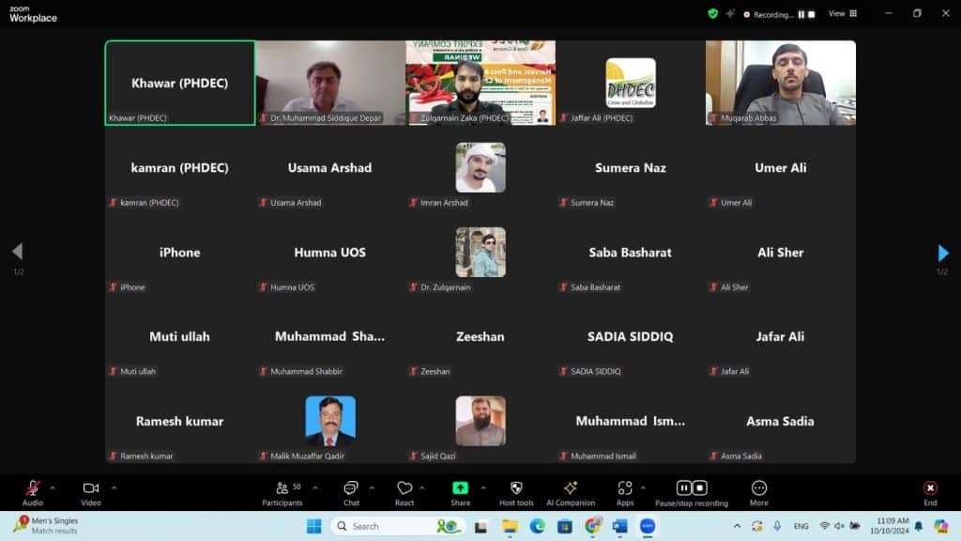Open the View layout menu
Image resolution: width=961 pixels, height=541 pixels.
842,14
